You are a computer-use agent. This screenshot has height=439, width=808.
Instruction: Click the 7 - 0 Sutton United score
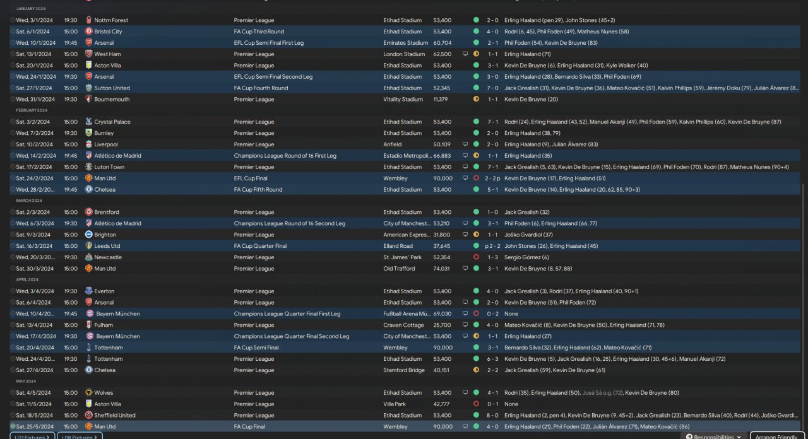pos(492,88)
